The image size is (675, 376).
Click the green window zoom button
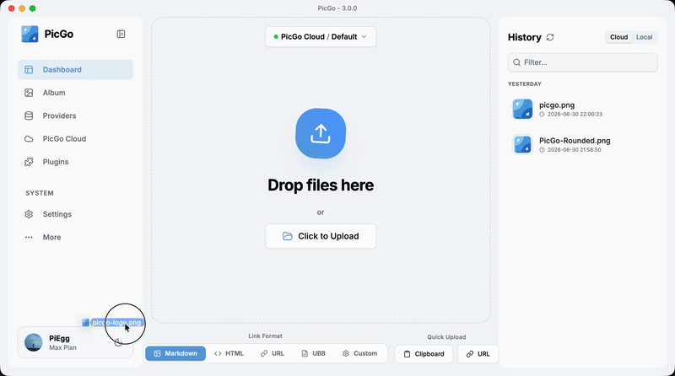32,8
